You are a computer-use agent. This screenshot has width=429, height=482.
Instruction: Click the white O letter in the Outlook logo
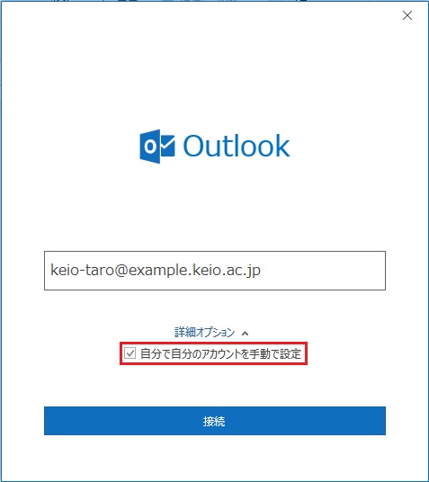pos(150,147)
